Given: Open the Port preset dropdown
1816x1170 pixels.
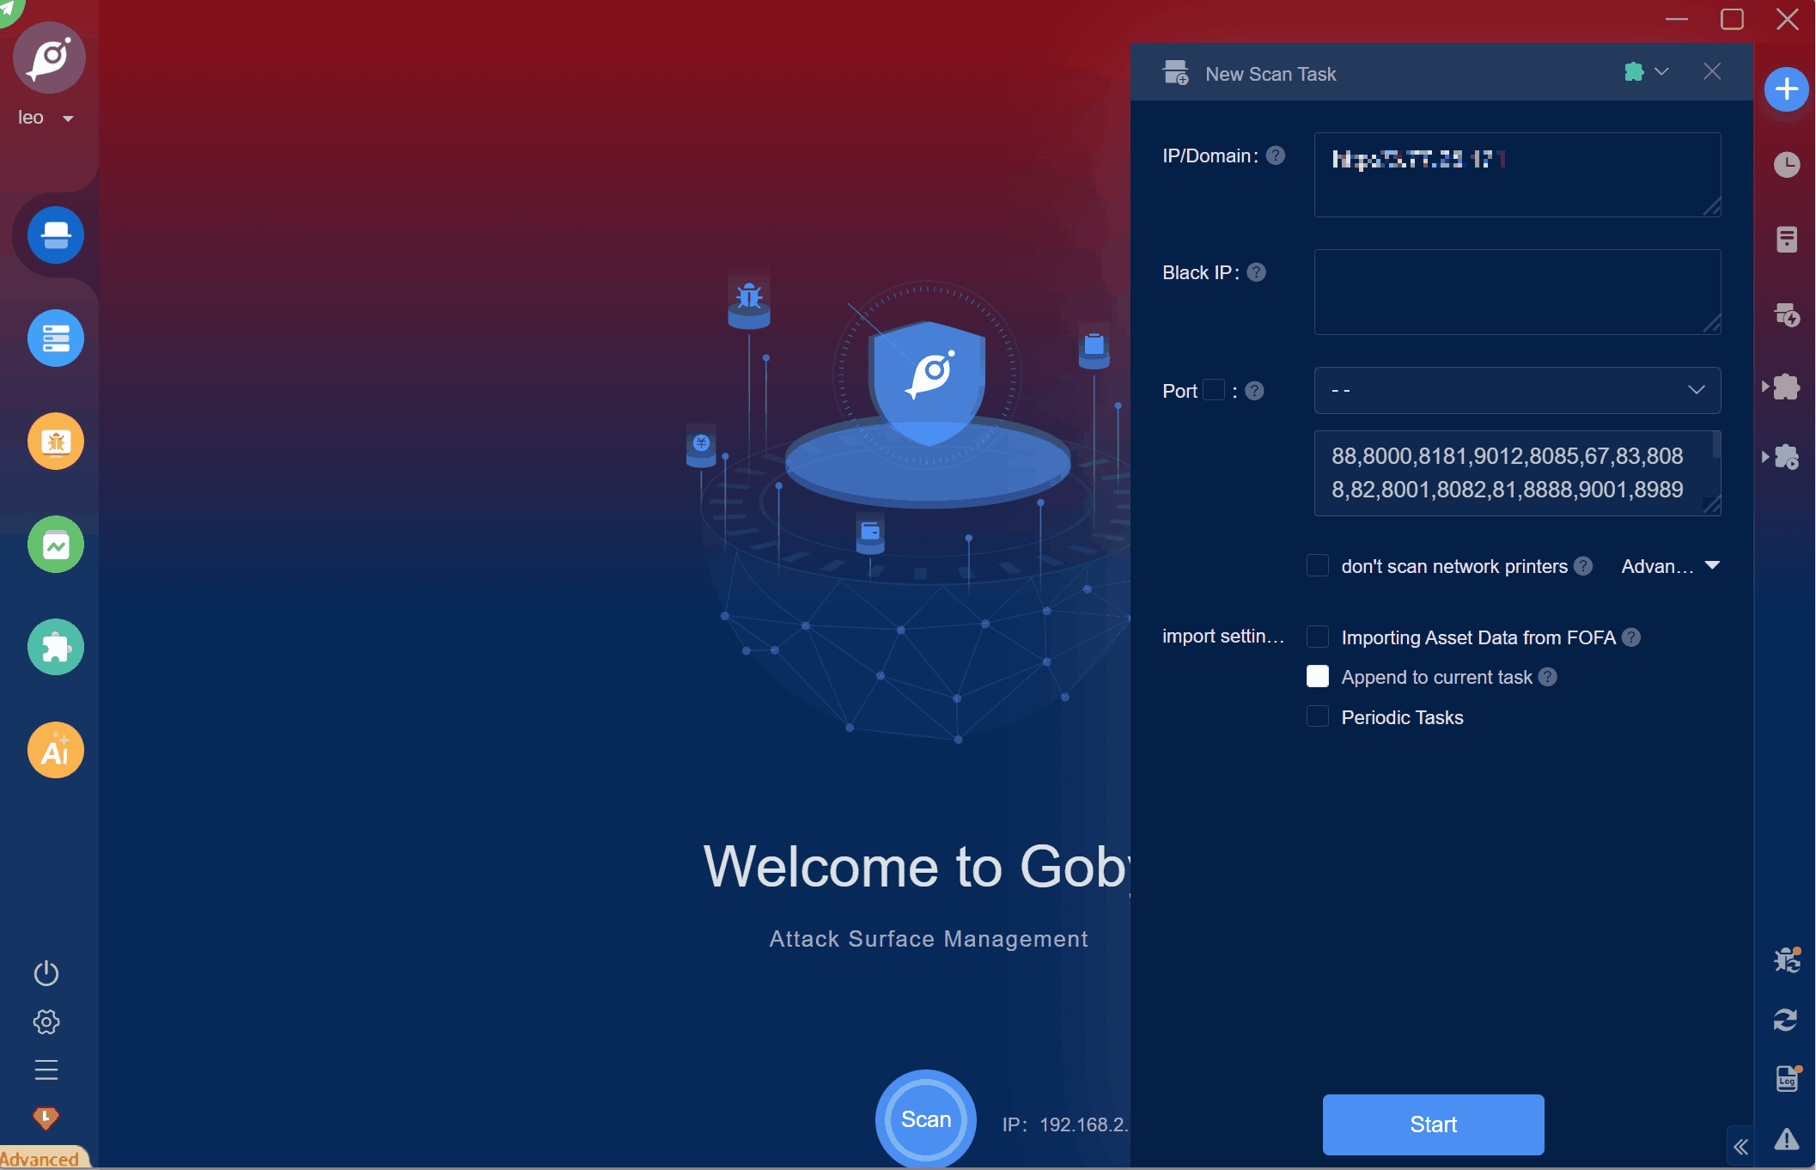Looking at the screenshot, I should pyautogui.click(x=1516, y=391).
